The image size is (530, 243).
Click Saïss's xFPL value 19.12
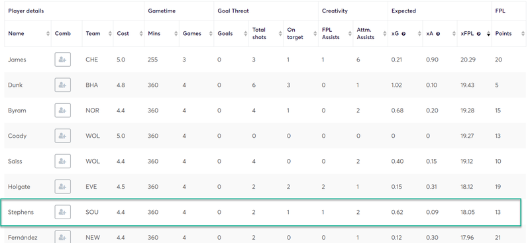[467, 161]
